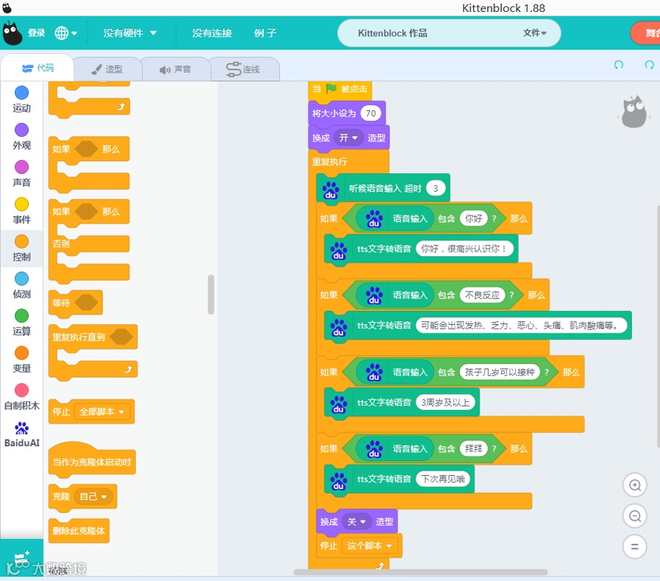Image resolution: width=660 pixels, height=581 pixels.
Task: Click the add extension button
Action: click(21, 559)
